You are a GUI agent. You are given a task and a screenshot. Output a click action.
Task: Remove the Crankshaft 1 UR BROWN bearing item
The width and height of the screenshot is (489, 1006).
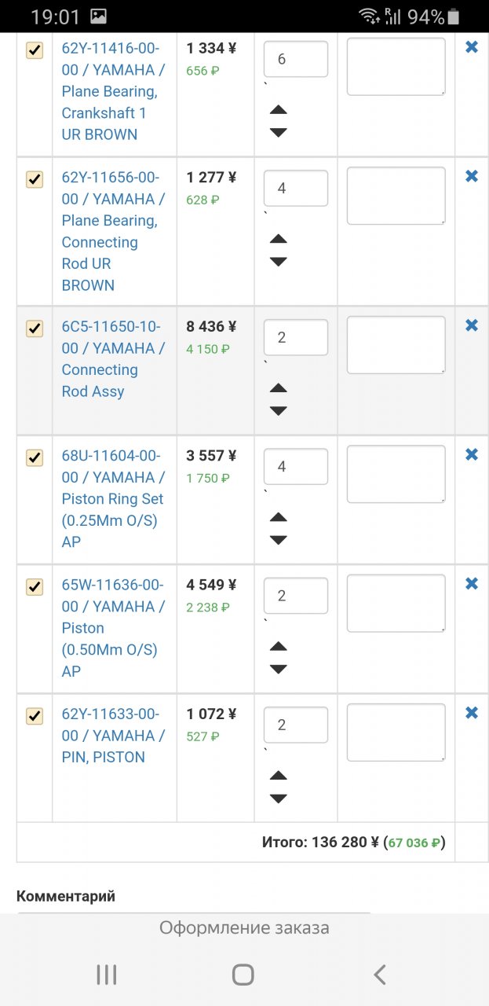click(472, 47)
